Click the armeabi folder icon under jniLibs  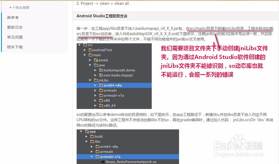coord(101,90)
